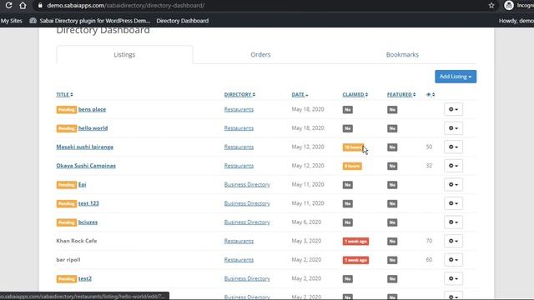This screenshot has width=534, height=300.
Task: Switch to the Listings tab
Action: click(x=124, y=55)
